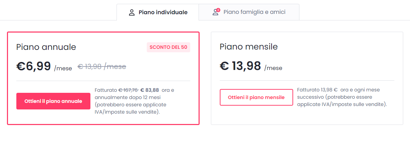Select the Piano annuale heading

[46, 47]
